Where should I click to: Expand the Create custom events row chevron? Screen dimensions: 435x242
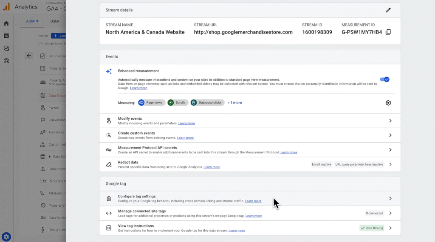pyautogui.click(x=390, y=135)
